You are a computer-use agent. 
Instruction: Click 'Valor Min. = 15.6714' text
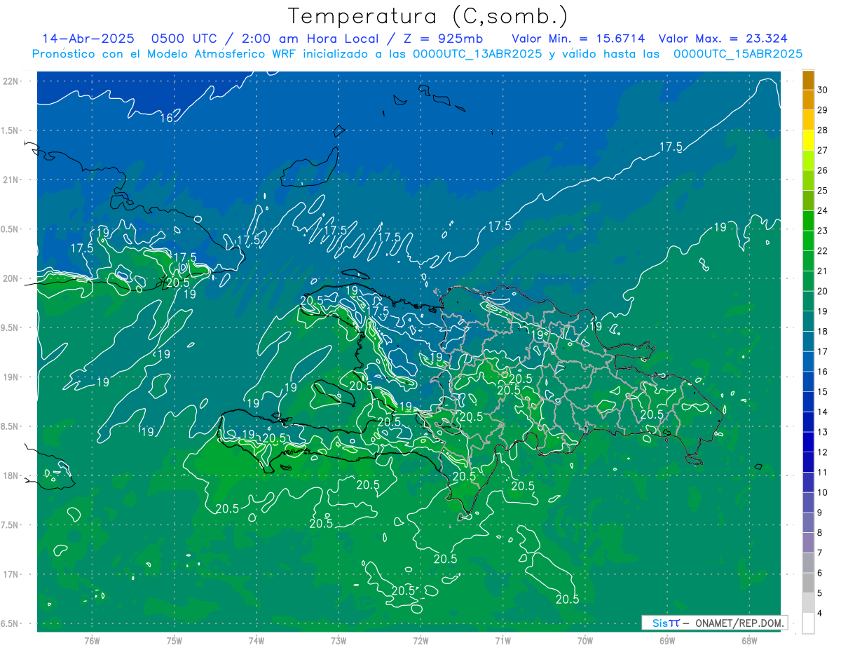coord(579,39)
